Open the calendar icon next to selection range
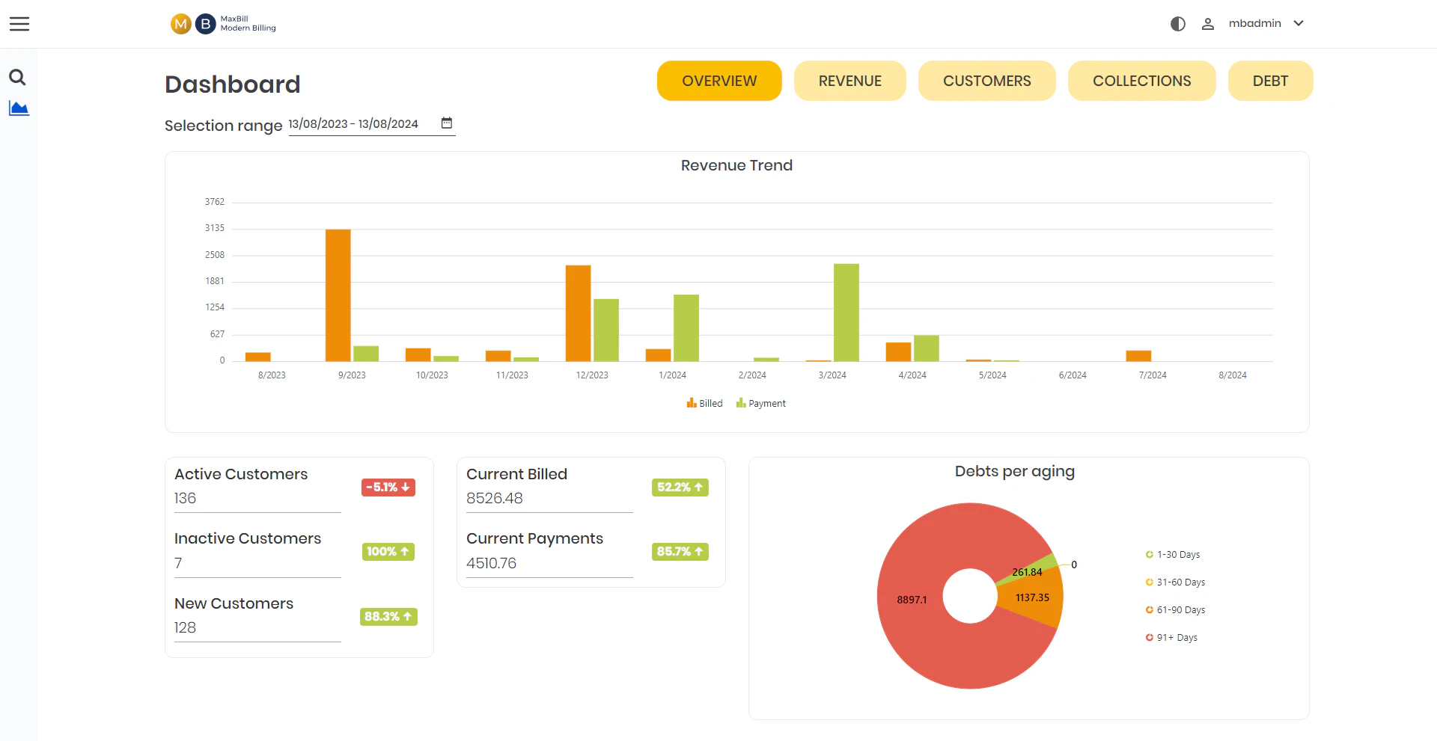This screenshot has height=741, width=1437. (446, 123)
